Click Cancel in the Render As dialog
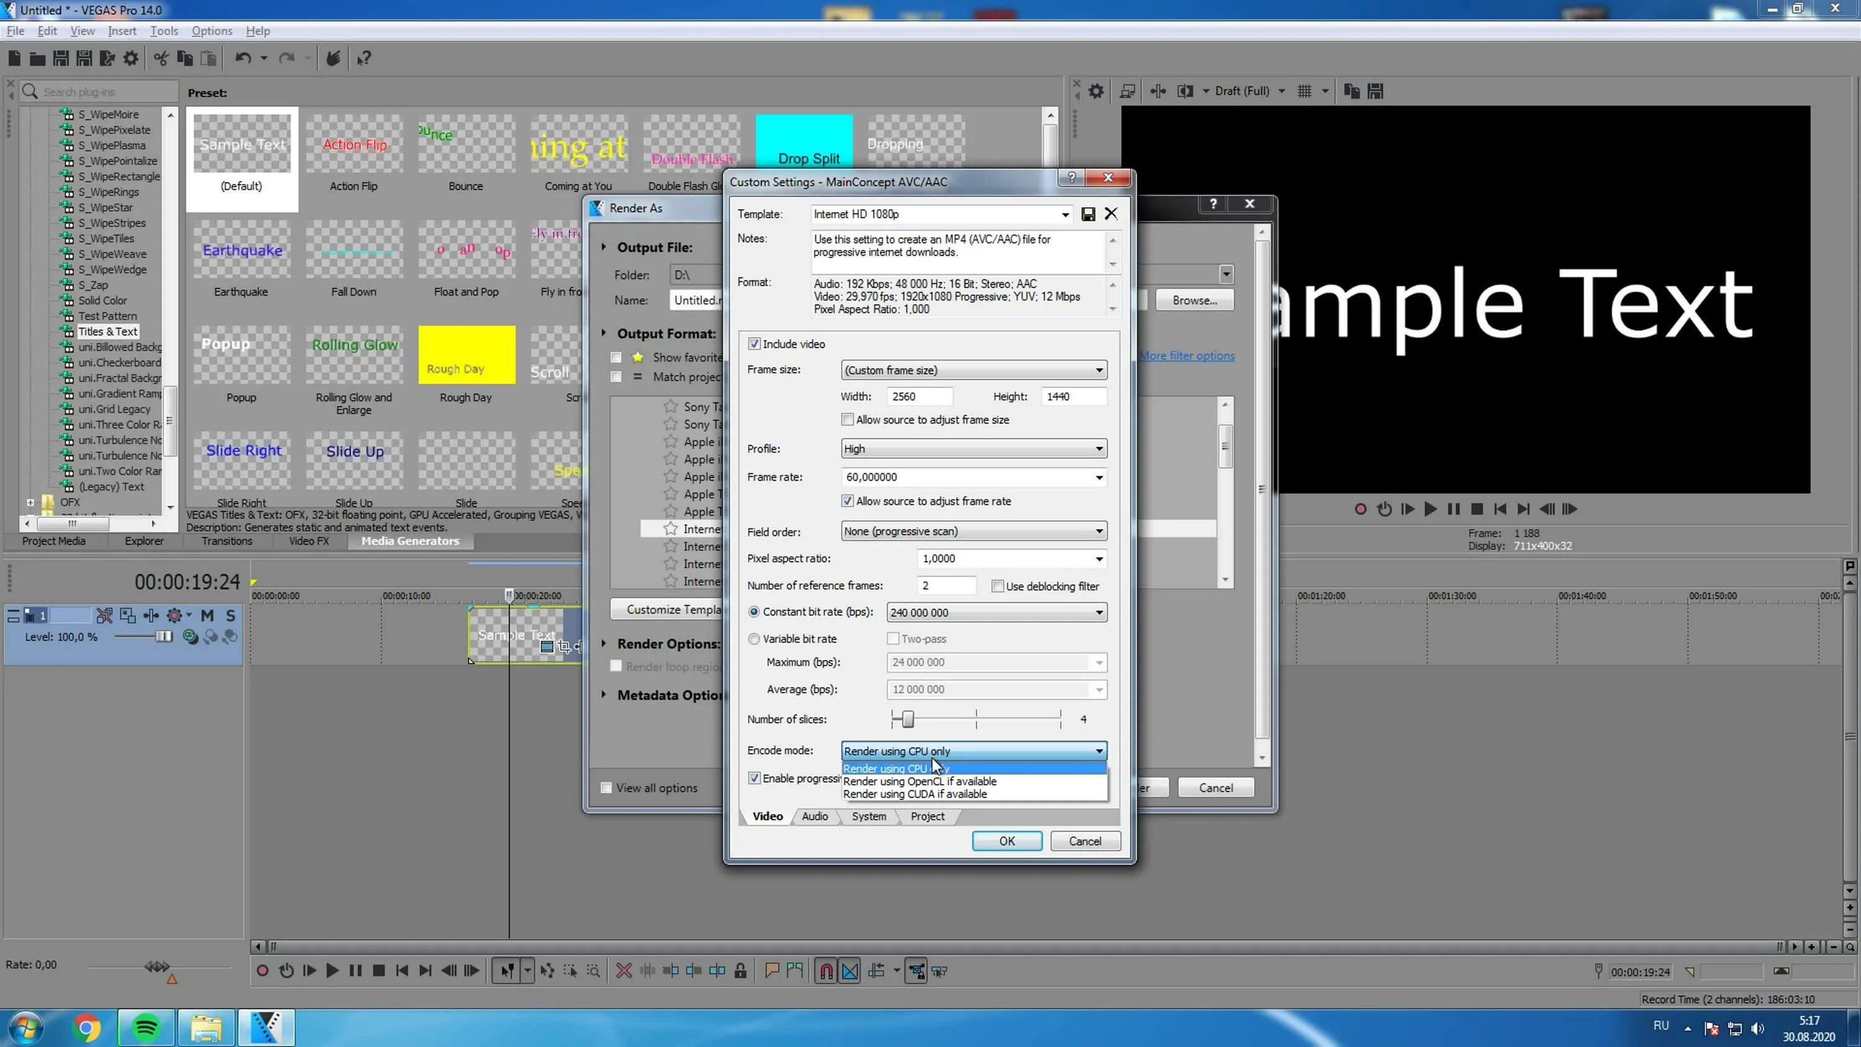 [x=1216, y=788]
